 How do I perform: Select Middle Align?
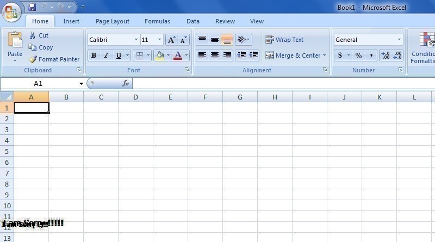point(215,40)
